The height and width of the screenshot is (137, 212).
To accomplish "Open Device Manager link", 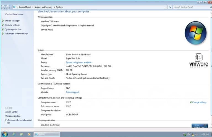I will pyautogui.click(x=12, y=21).
